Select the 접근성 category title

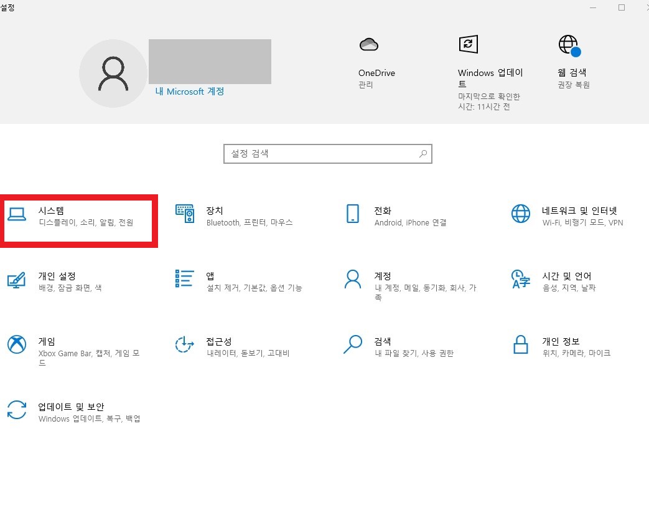pyautogui.click(x=219, y=341)
